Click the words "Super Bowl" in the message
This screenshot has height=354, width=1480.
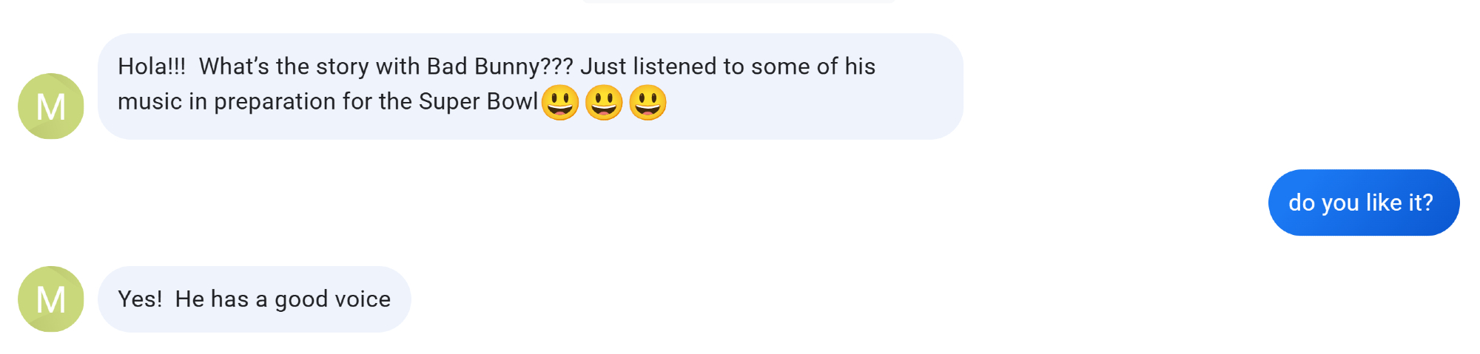click(x=478, y=101)
